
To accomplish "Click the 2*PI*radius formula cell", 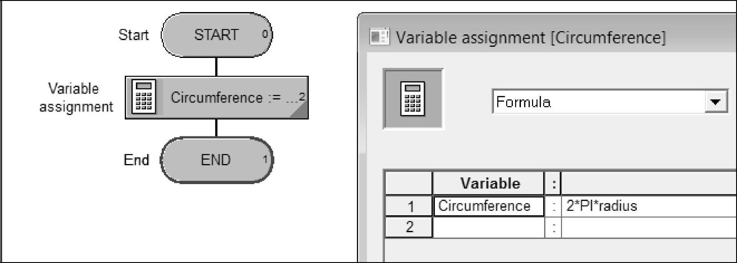I will click(x=646, y=206).
